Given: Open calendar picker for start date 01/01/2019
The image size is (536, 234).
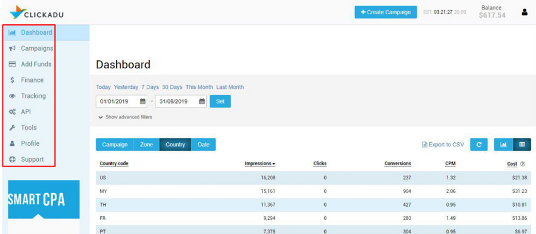Looking at the screenshot, I should click(143, 101).
